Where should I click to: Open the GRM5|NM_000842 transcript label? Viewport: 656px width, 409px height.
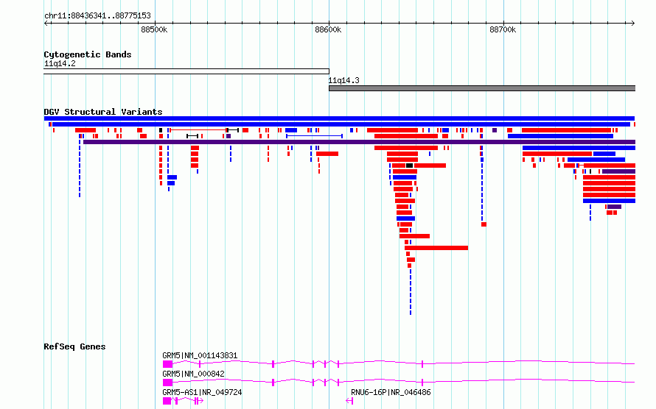(193, 374)
